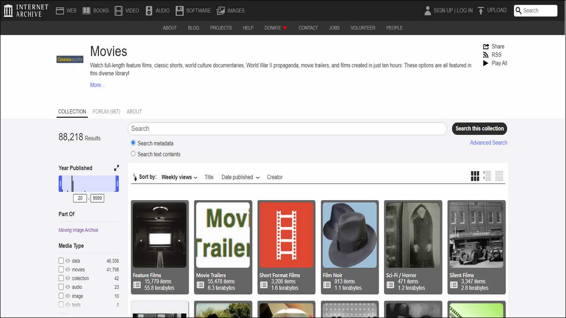Viewport: 566px width, 318px height.
Task: Check the collection media type checkbox
Action: [61, 278]
